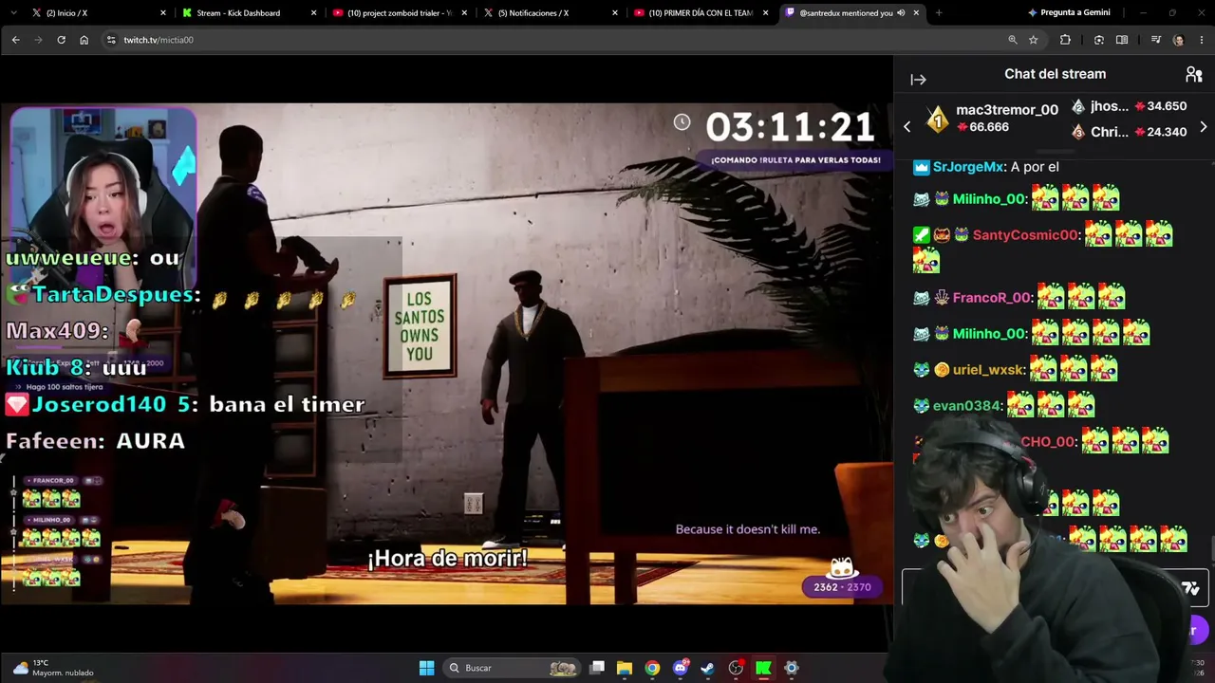Viewport: 1215px width, 683px height.
Task: Open the Chrome profile avatar menu
Action: coord(1179,40)
